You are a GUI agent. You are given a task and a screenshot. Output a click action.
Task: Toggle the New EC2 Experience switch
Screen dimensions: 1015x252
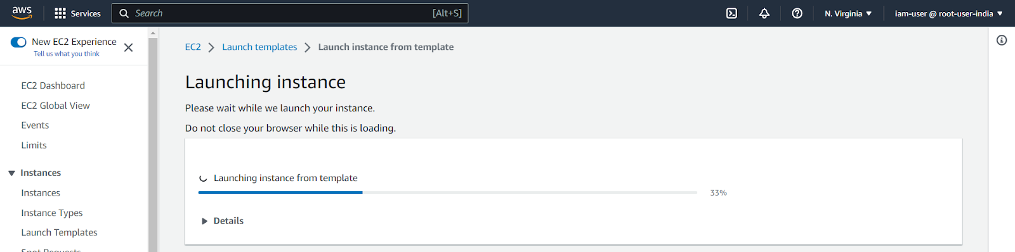click(18, 42)
